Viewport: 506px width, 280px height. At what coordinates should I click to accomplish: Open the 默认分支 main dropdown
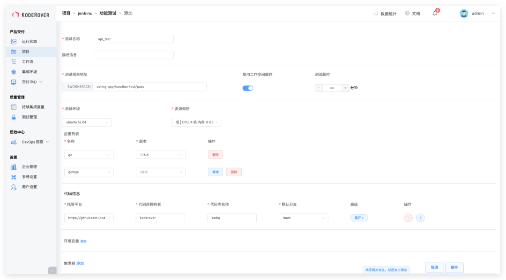[304, 218]
